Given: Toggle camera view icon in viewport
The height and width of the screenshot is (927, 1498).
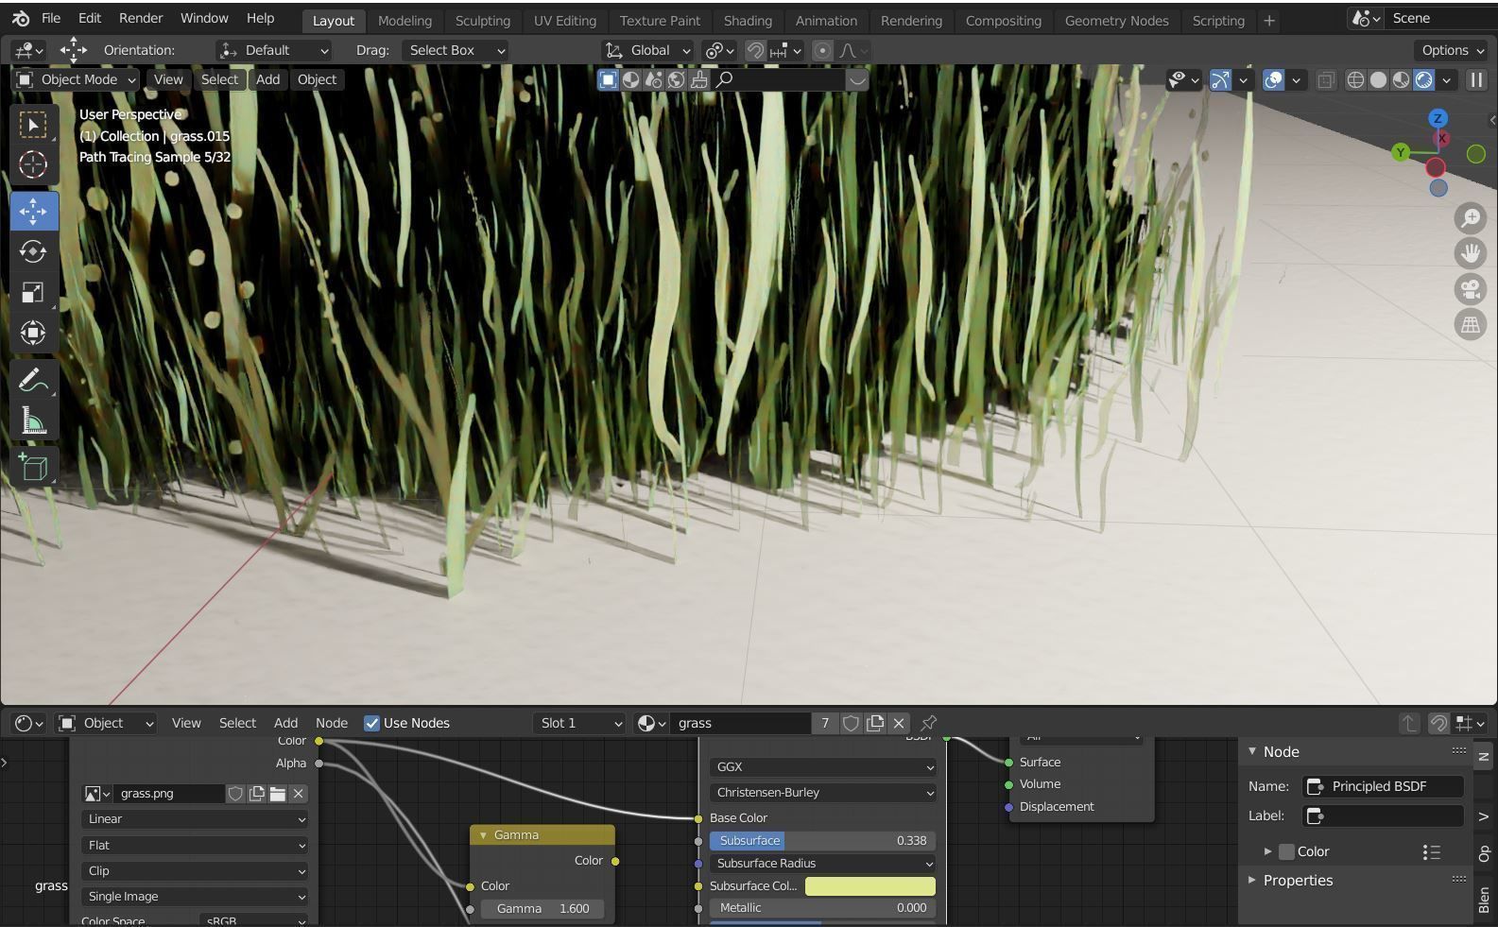Looking at the screenshot, I should pyautogui.click(x=1471, y=289).
